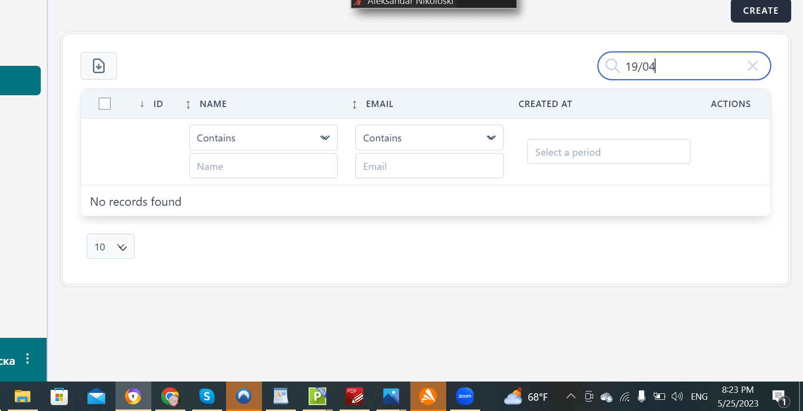The width and height of the screenshot is (803, 411).
Task: Open Zoom from the taskbar
Action: [464, 396]
